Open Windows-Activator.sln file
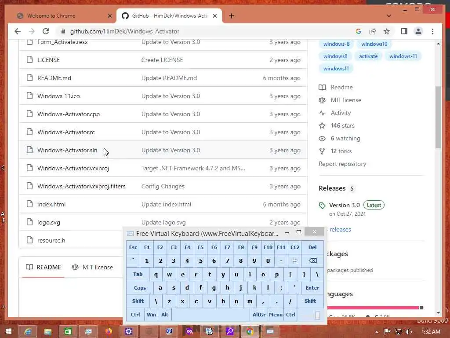The width and height of the screenshot is (450, 338). pyautogui.click(x=67, y=150)
